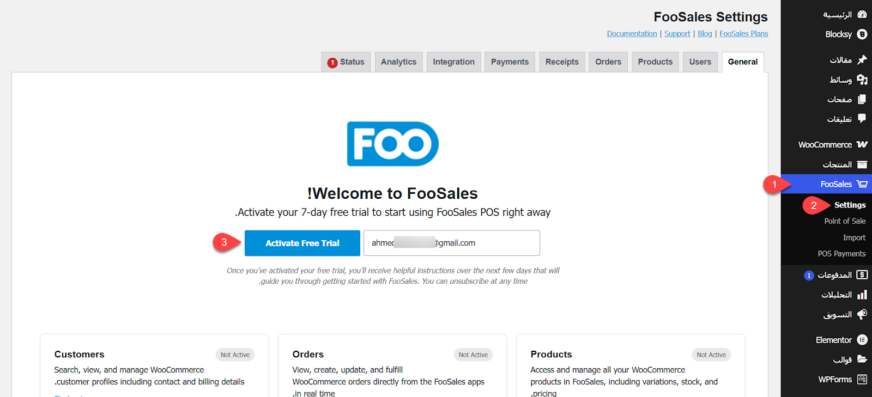Open the Integration tab
This screenshot has height=397, width=872.
453,62
